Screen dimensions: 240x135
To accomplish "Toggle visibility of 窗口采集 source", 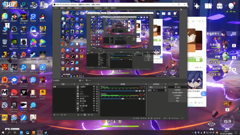I will pyautogui.click(x=94, y=101).
